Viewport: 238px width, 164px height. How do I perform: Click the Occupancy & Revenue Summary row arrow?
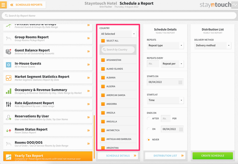88,91
